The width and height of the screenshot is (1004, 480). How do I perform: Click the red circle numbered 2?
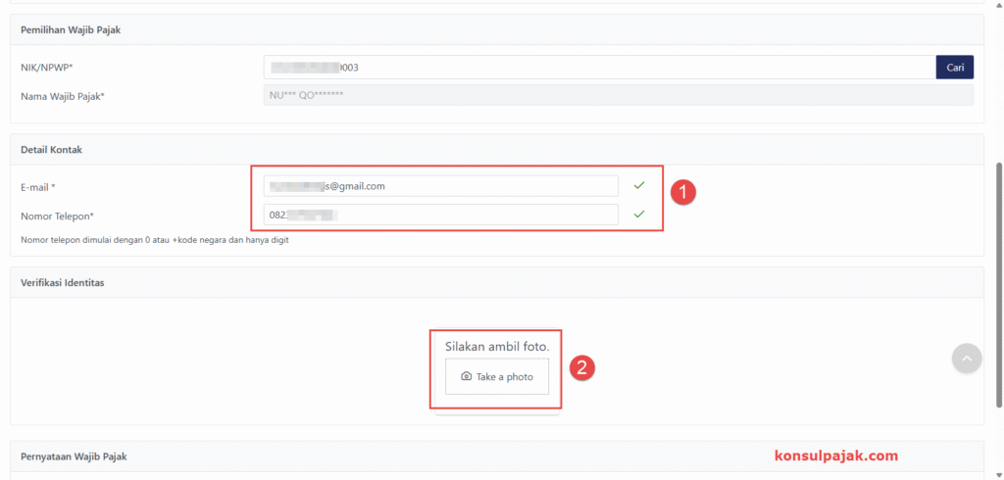pyautogui.click(x=581, y=368)
